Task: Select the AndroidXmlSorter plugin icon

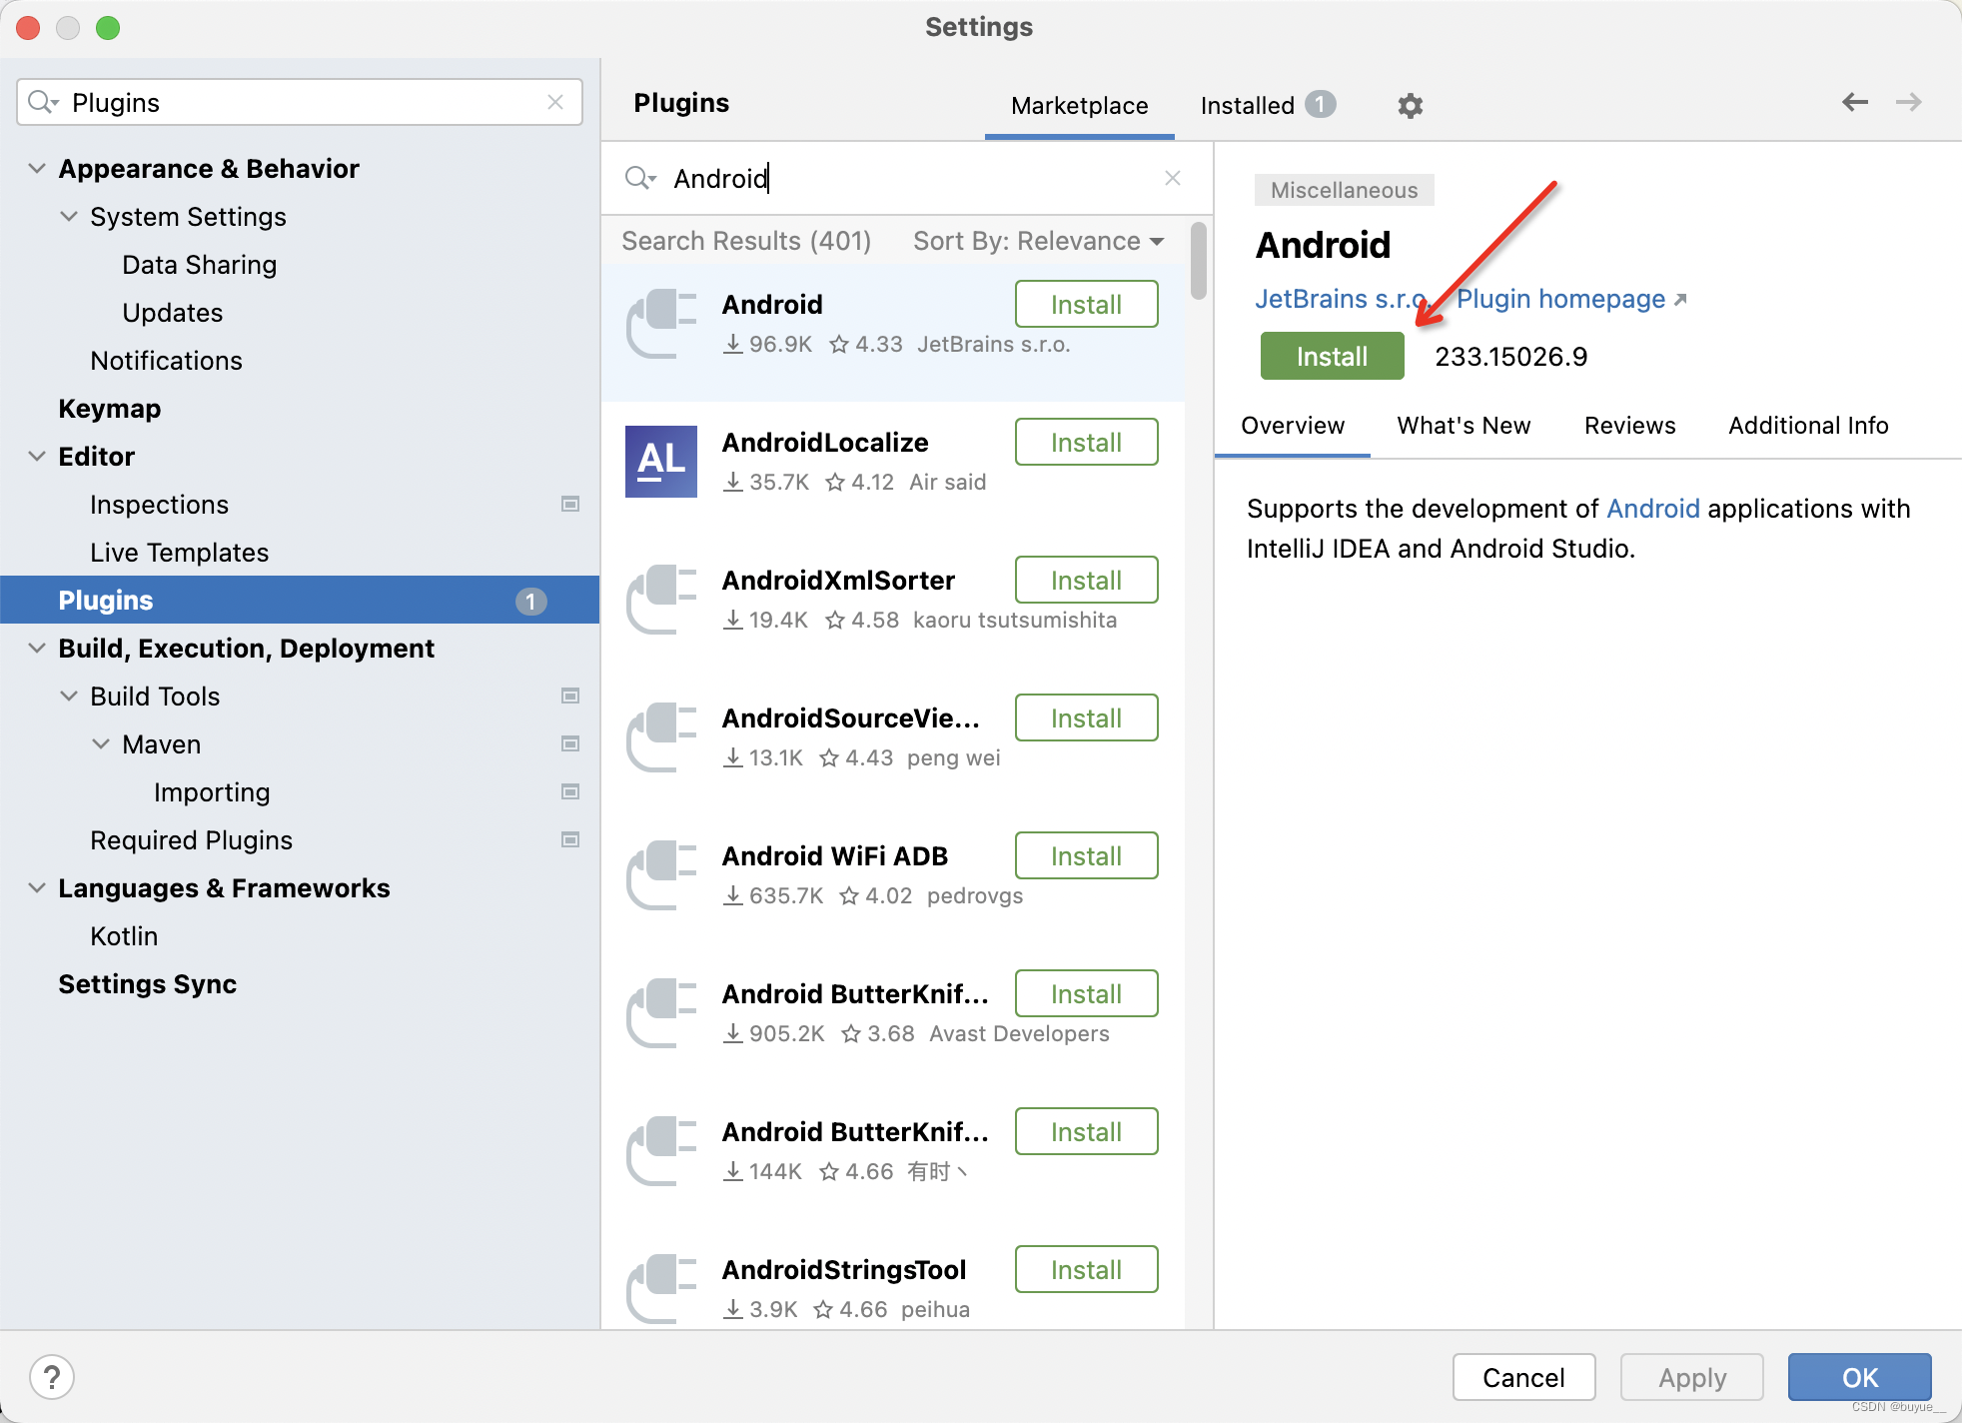Action: (661, 600)
